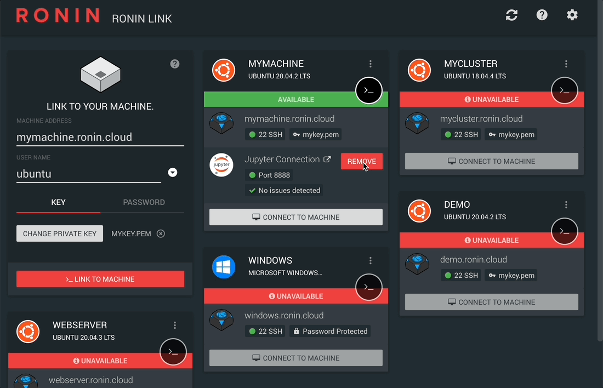Open help from the header question mark
This screenshot has height=388, width=603.
tap(542, 15)
